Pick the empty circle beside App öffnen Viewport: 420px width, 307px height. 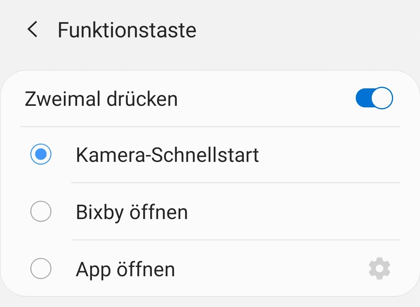[x=41, y=269]
